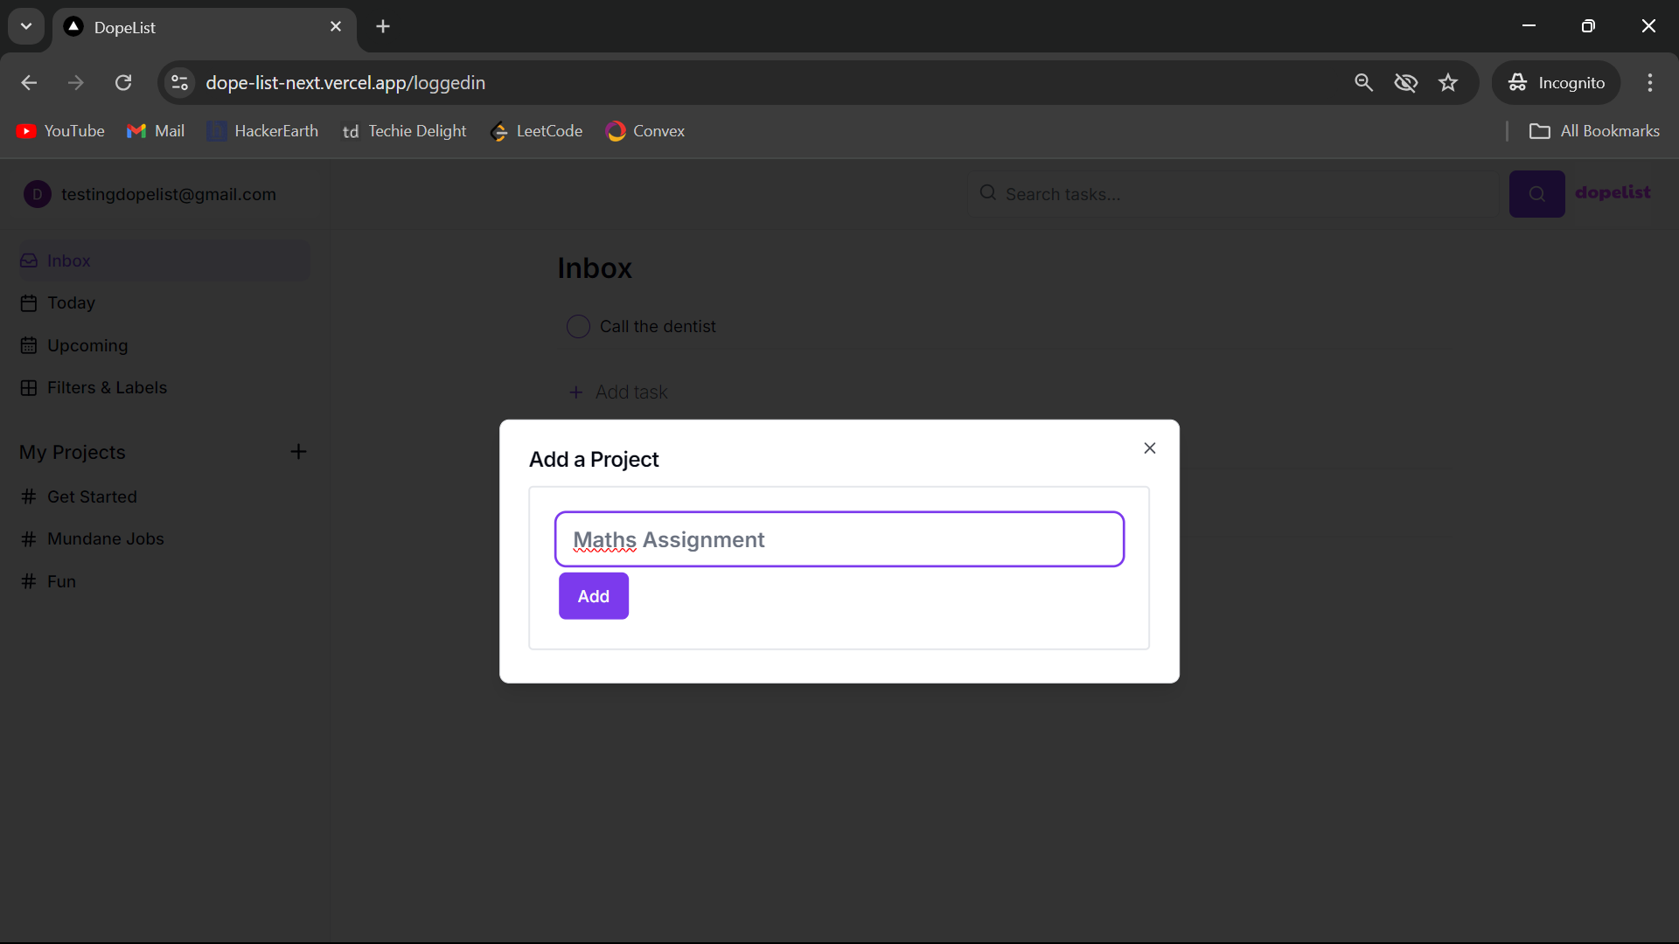Viewport: 1679px width, 944px height.
Task: Click the browser reload icon
Action: pyautogui.click(x=123, y=83)
